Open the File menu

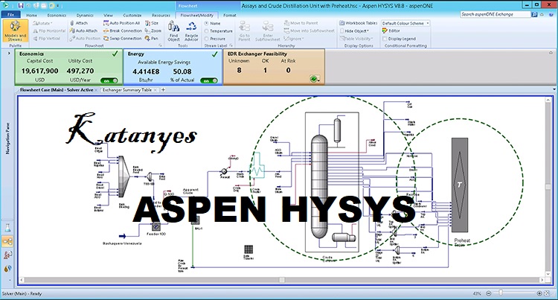(10, 15)
